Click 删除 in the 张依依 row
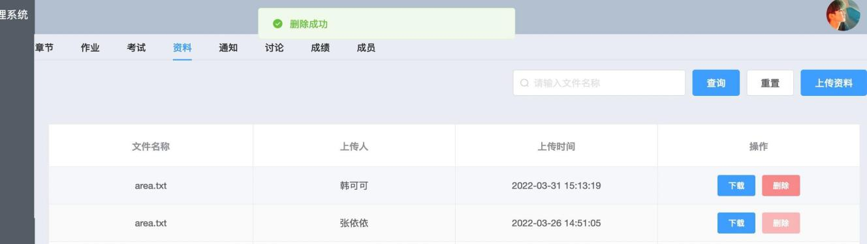Screen dimensions: 867x244 [x=781, y=223]
